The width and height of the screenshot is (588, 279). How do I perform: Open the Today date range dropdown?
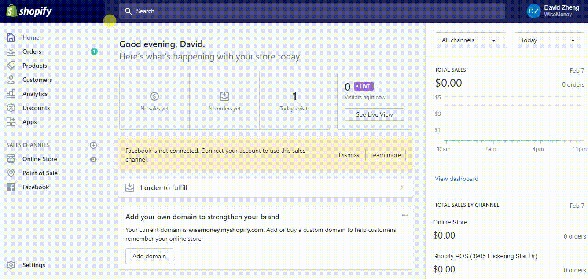[549, 40]
